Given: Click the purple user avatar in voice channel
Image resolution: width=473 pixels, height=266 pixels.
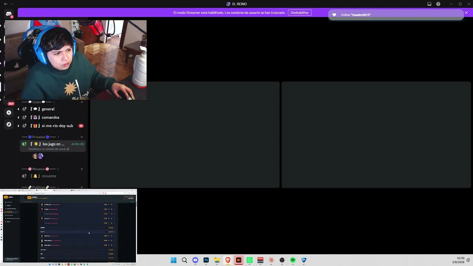Looking at the screenshot, I should pos(41,156).
